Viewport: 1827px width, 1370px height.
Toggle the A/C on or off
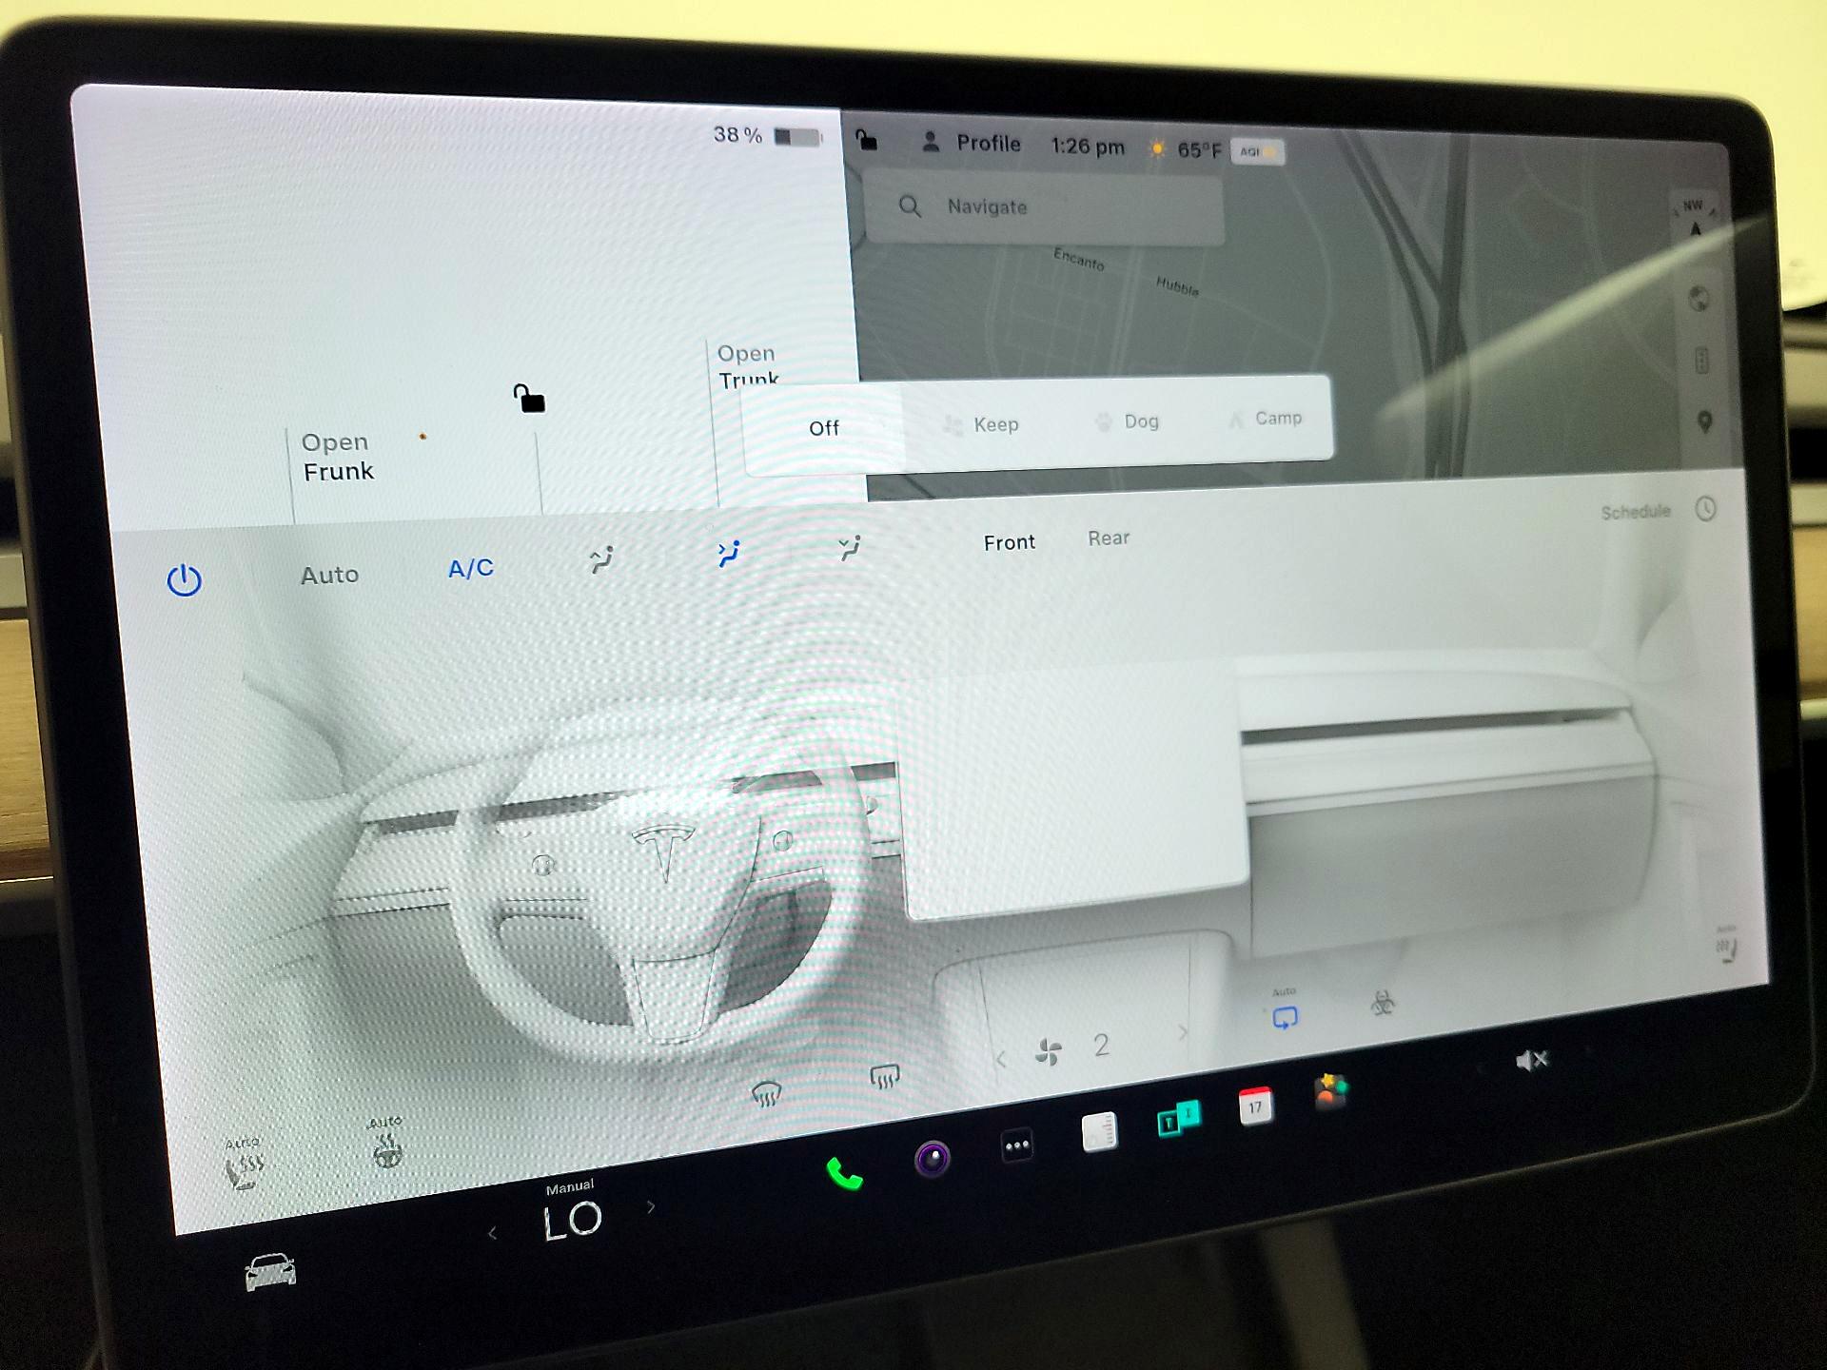pyautogui.click(x=468, y=567)
